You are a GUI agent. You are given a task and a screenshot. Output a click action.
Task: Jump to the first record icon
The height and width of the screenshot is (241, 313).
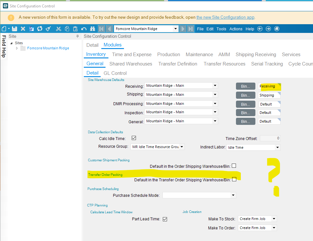pyautogui.click(x=101, y=29)
